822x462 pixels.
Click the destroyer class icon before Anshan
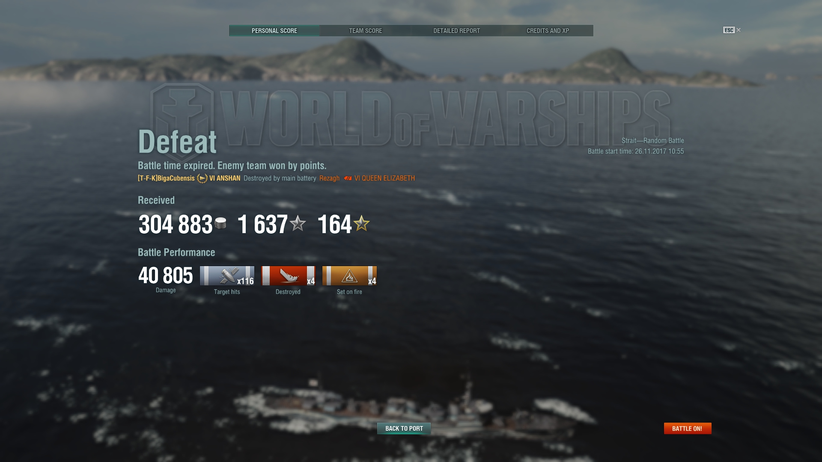pyautogui.click(x=202, y=178)
